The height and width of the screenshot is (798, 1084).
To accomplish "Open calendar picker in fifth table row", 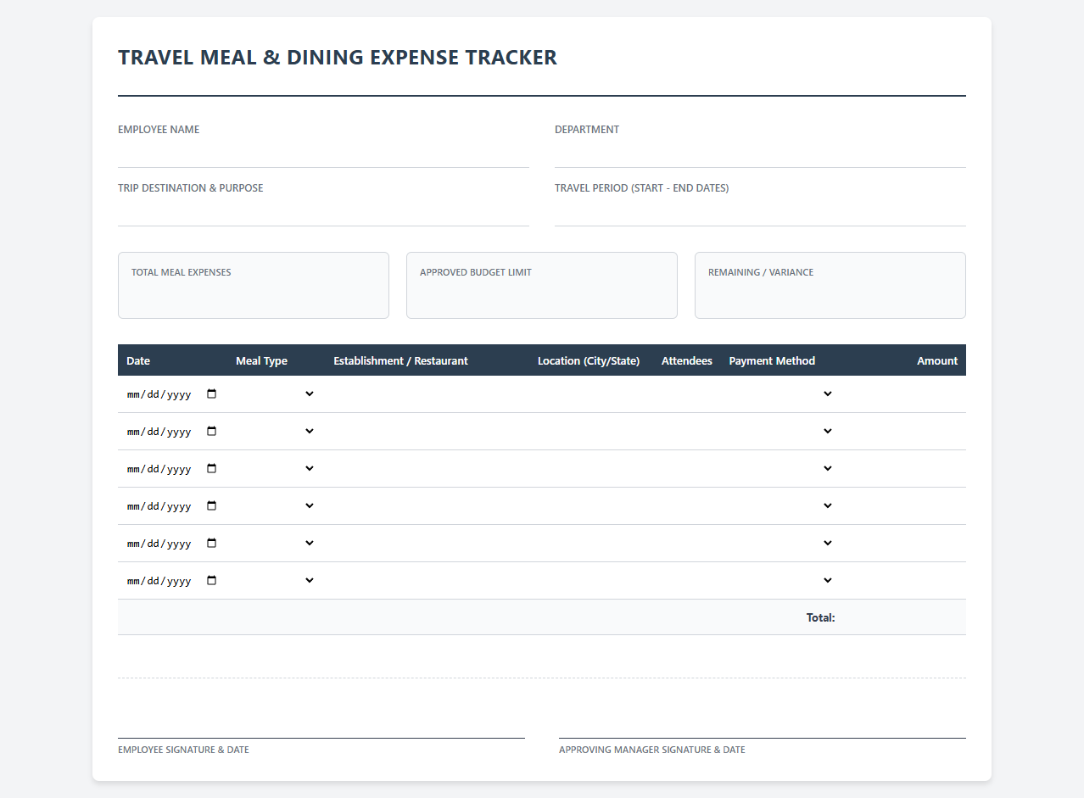I will pyautogui.click(x=212, y=543).
